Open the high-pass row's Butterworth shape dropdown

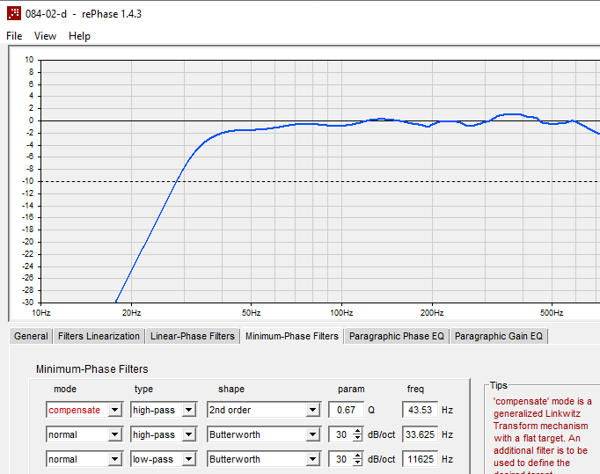312,434
